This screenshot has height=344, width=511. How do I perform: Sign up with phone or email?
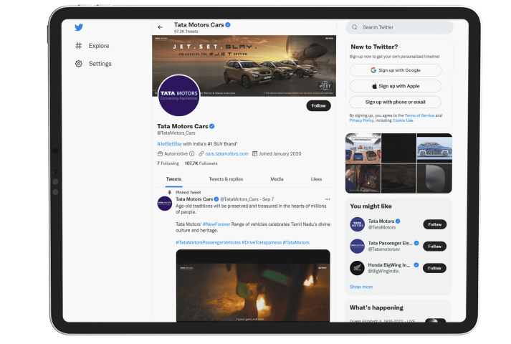pos(396,102)
